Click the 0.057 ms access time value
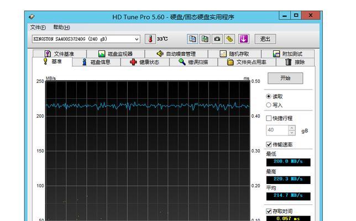 [289, 218]
